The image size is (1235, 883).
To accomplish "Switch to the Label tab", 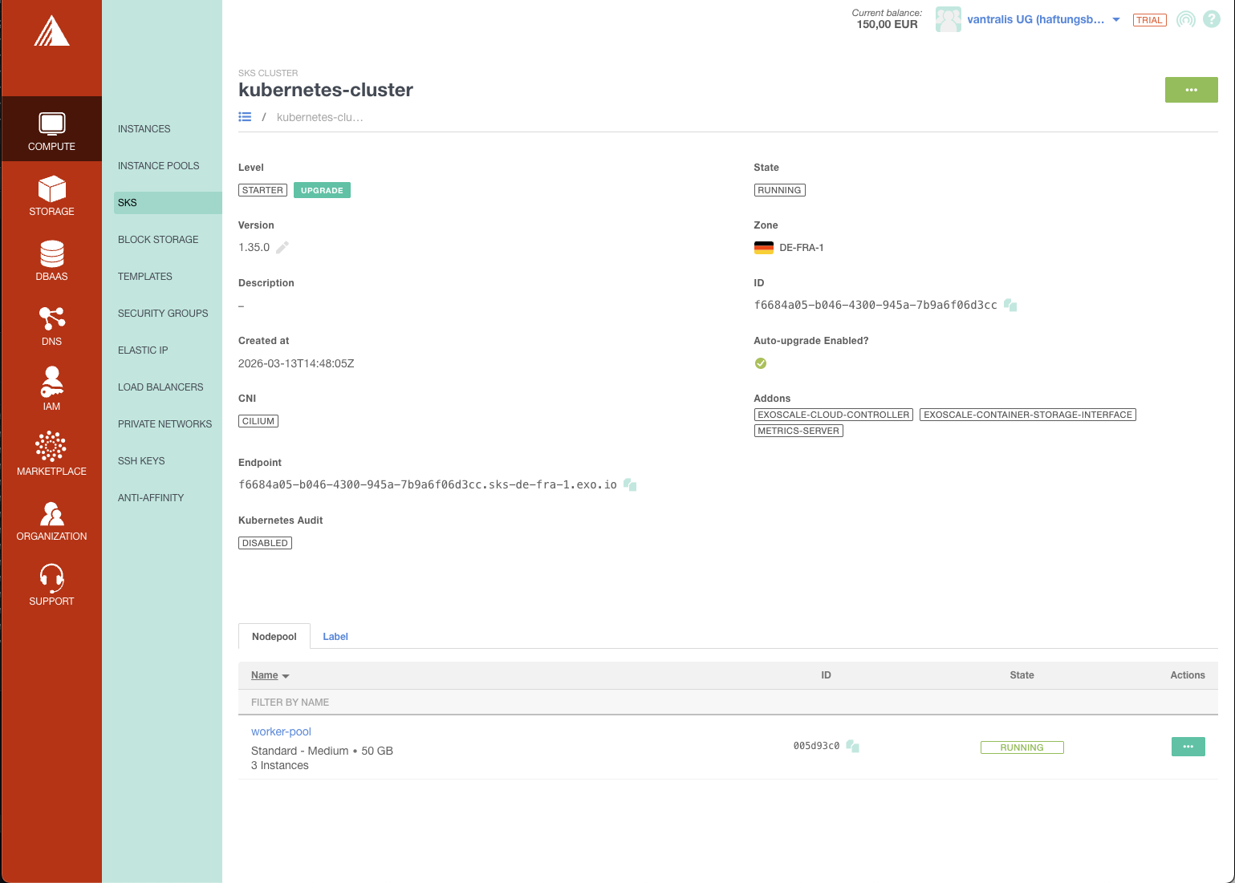I will pyautogui.click(x=335, y=636).
